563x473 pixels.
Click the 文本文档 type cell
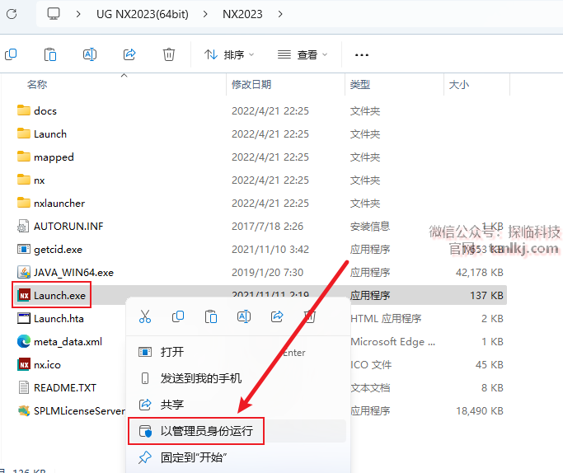pos(370,387)
